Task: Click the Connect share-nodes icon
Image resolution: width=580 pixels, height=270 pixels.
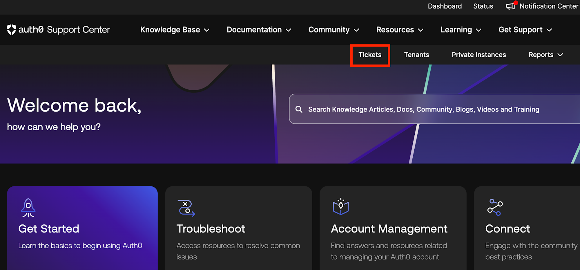Action: coord(495,207)
